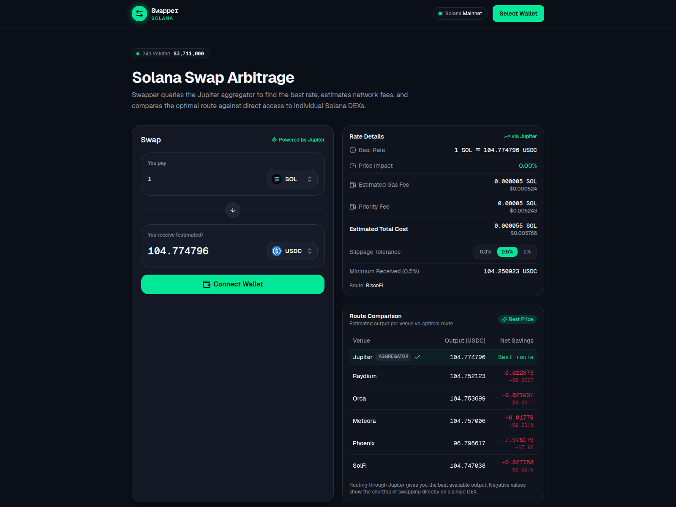
Task: Click the Phoenix venue row
Action: point(443,443)
